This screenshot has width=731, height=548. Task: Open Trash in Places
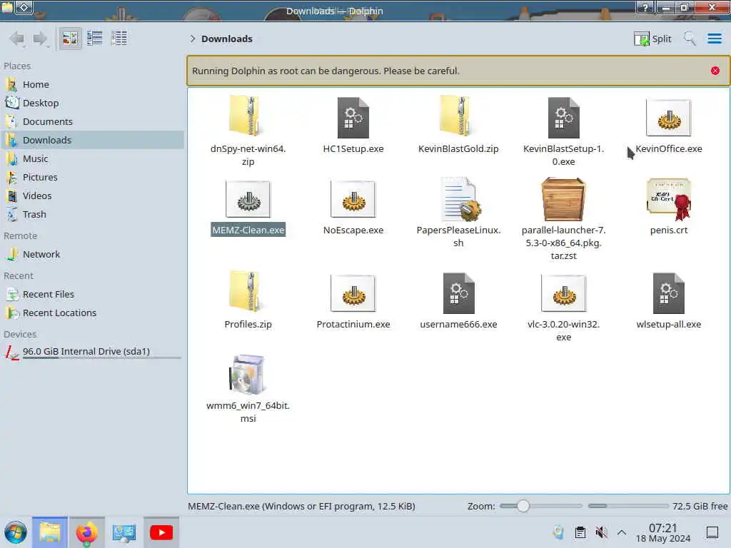click(x=94, y=214)
